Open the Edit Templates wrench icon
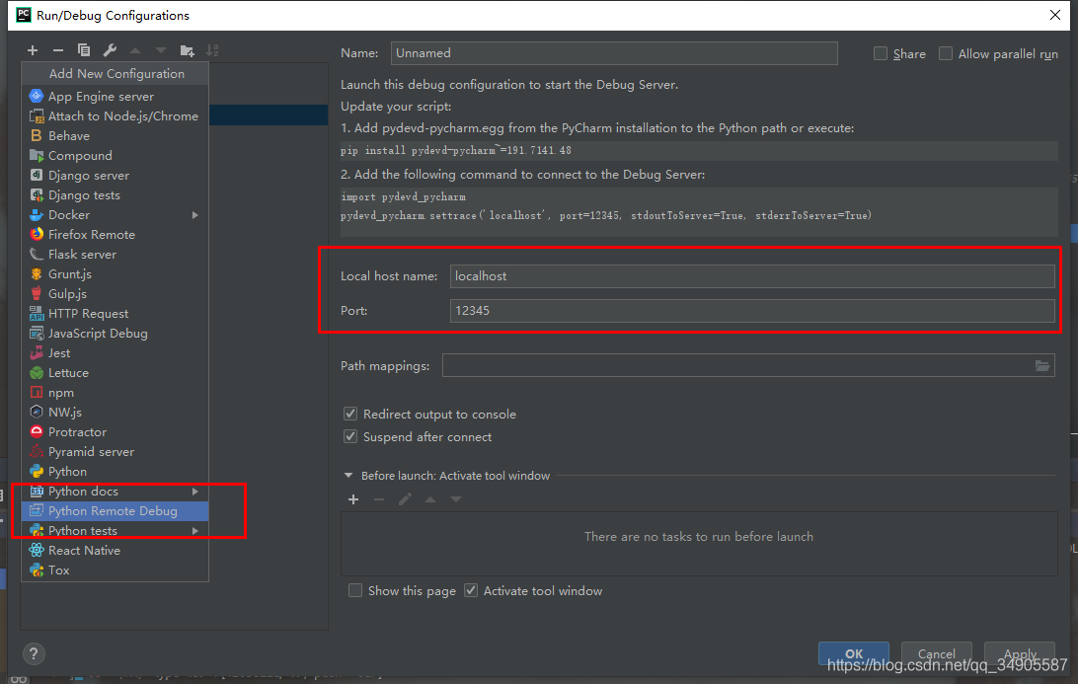 110,50
